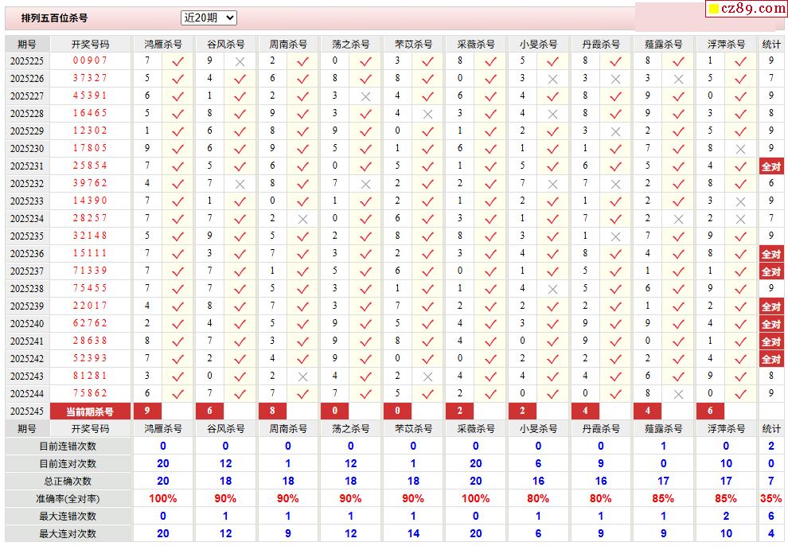This screenshot has height=546, width=788.
Task: Click the 85% accuracy value under 浮萍杀号
Action: 726,499
